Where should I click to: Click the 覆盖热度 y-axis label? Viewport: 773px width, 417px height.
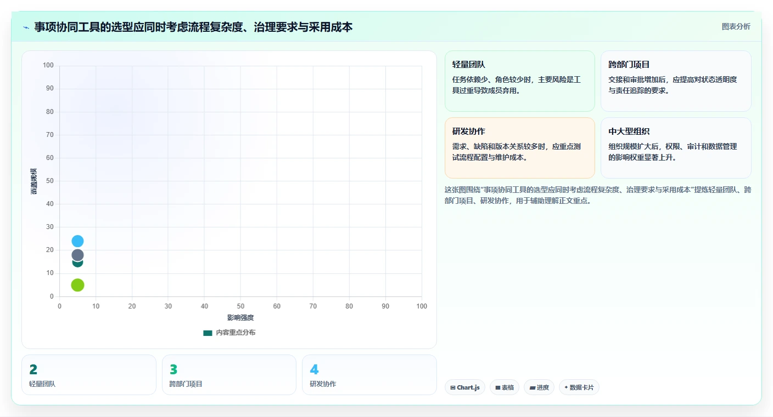33,181
